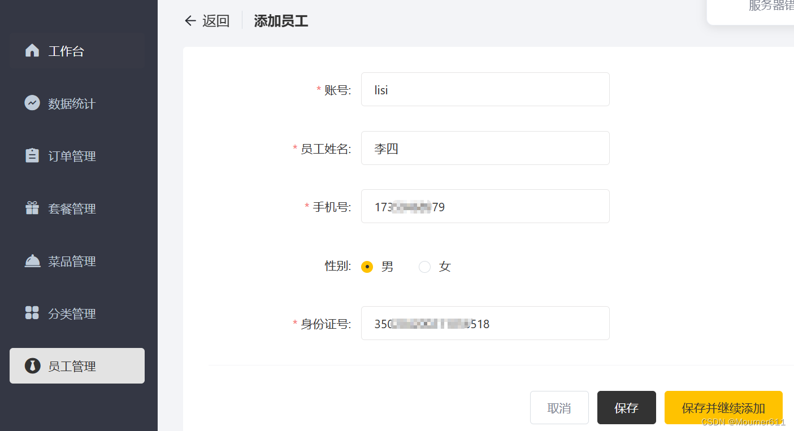Open 菜品管理 in the sidebar

click(77, 261)
